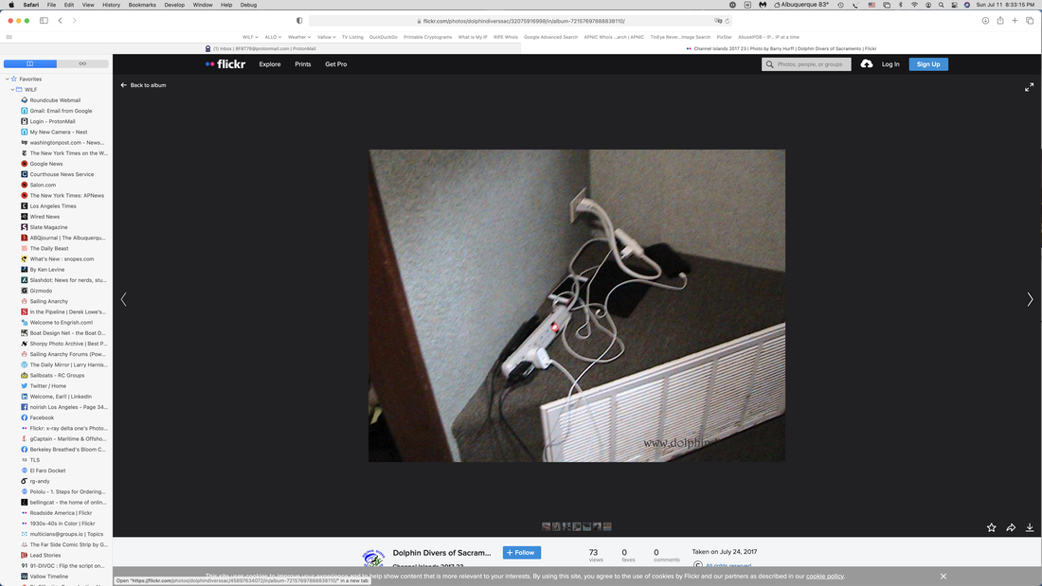This screenshot has width=1042, height=586.
Task: Click the Sign Up button
Action: pos(928,64)
